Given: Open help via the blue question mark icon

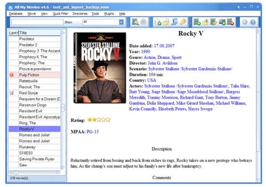Looking at the screenshot, I should point(253,22).
